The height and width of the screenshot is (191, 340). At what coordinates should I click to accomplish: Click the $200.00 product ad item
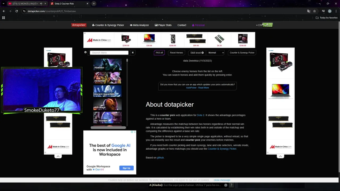click(173, 40)
